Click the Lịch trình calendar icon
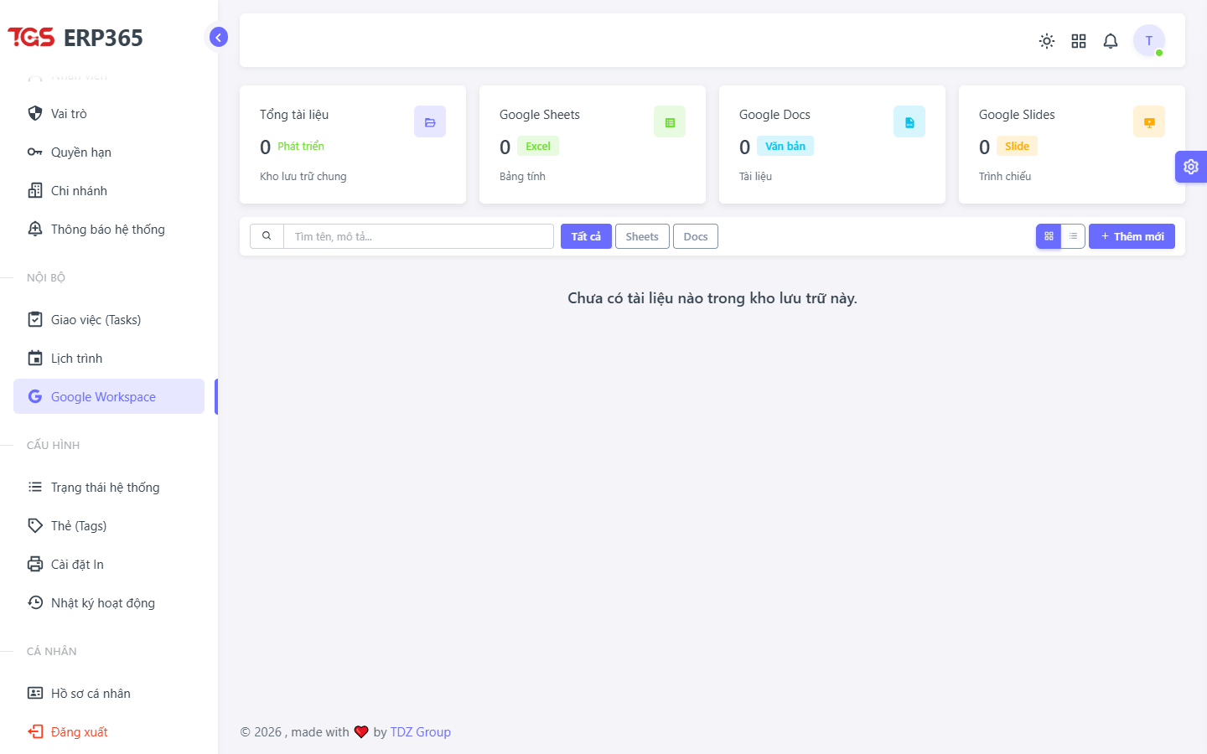This screenshot has height=754, width=1207. [x=35, y=358]
